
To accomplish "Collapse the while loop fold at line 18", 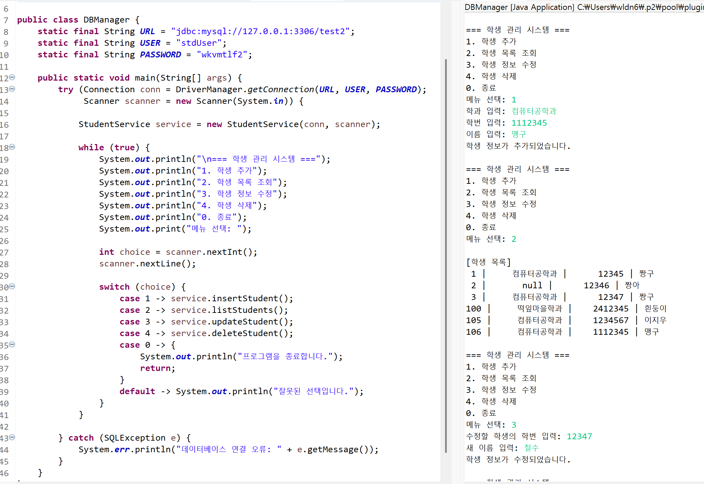I will click(12, 147).
